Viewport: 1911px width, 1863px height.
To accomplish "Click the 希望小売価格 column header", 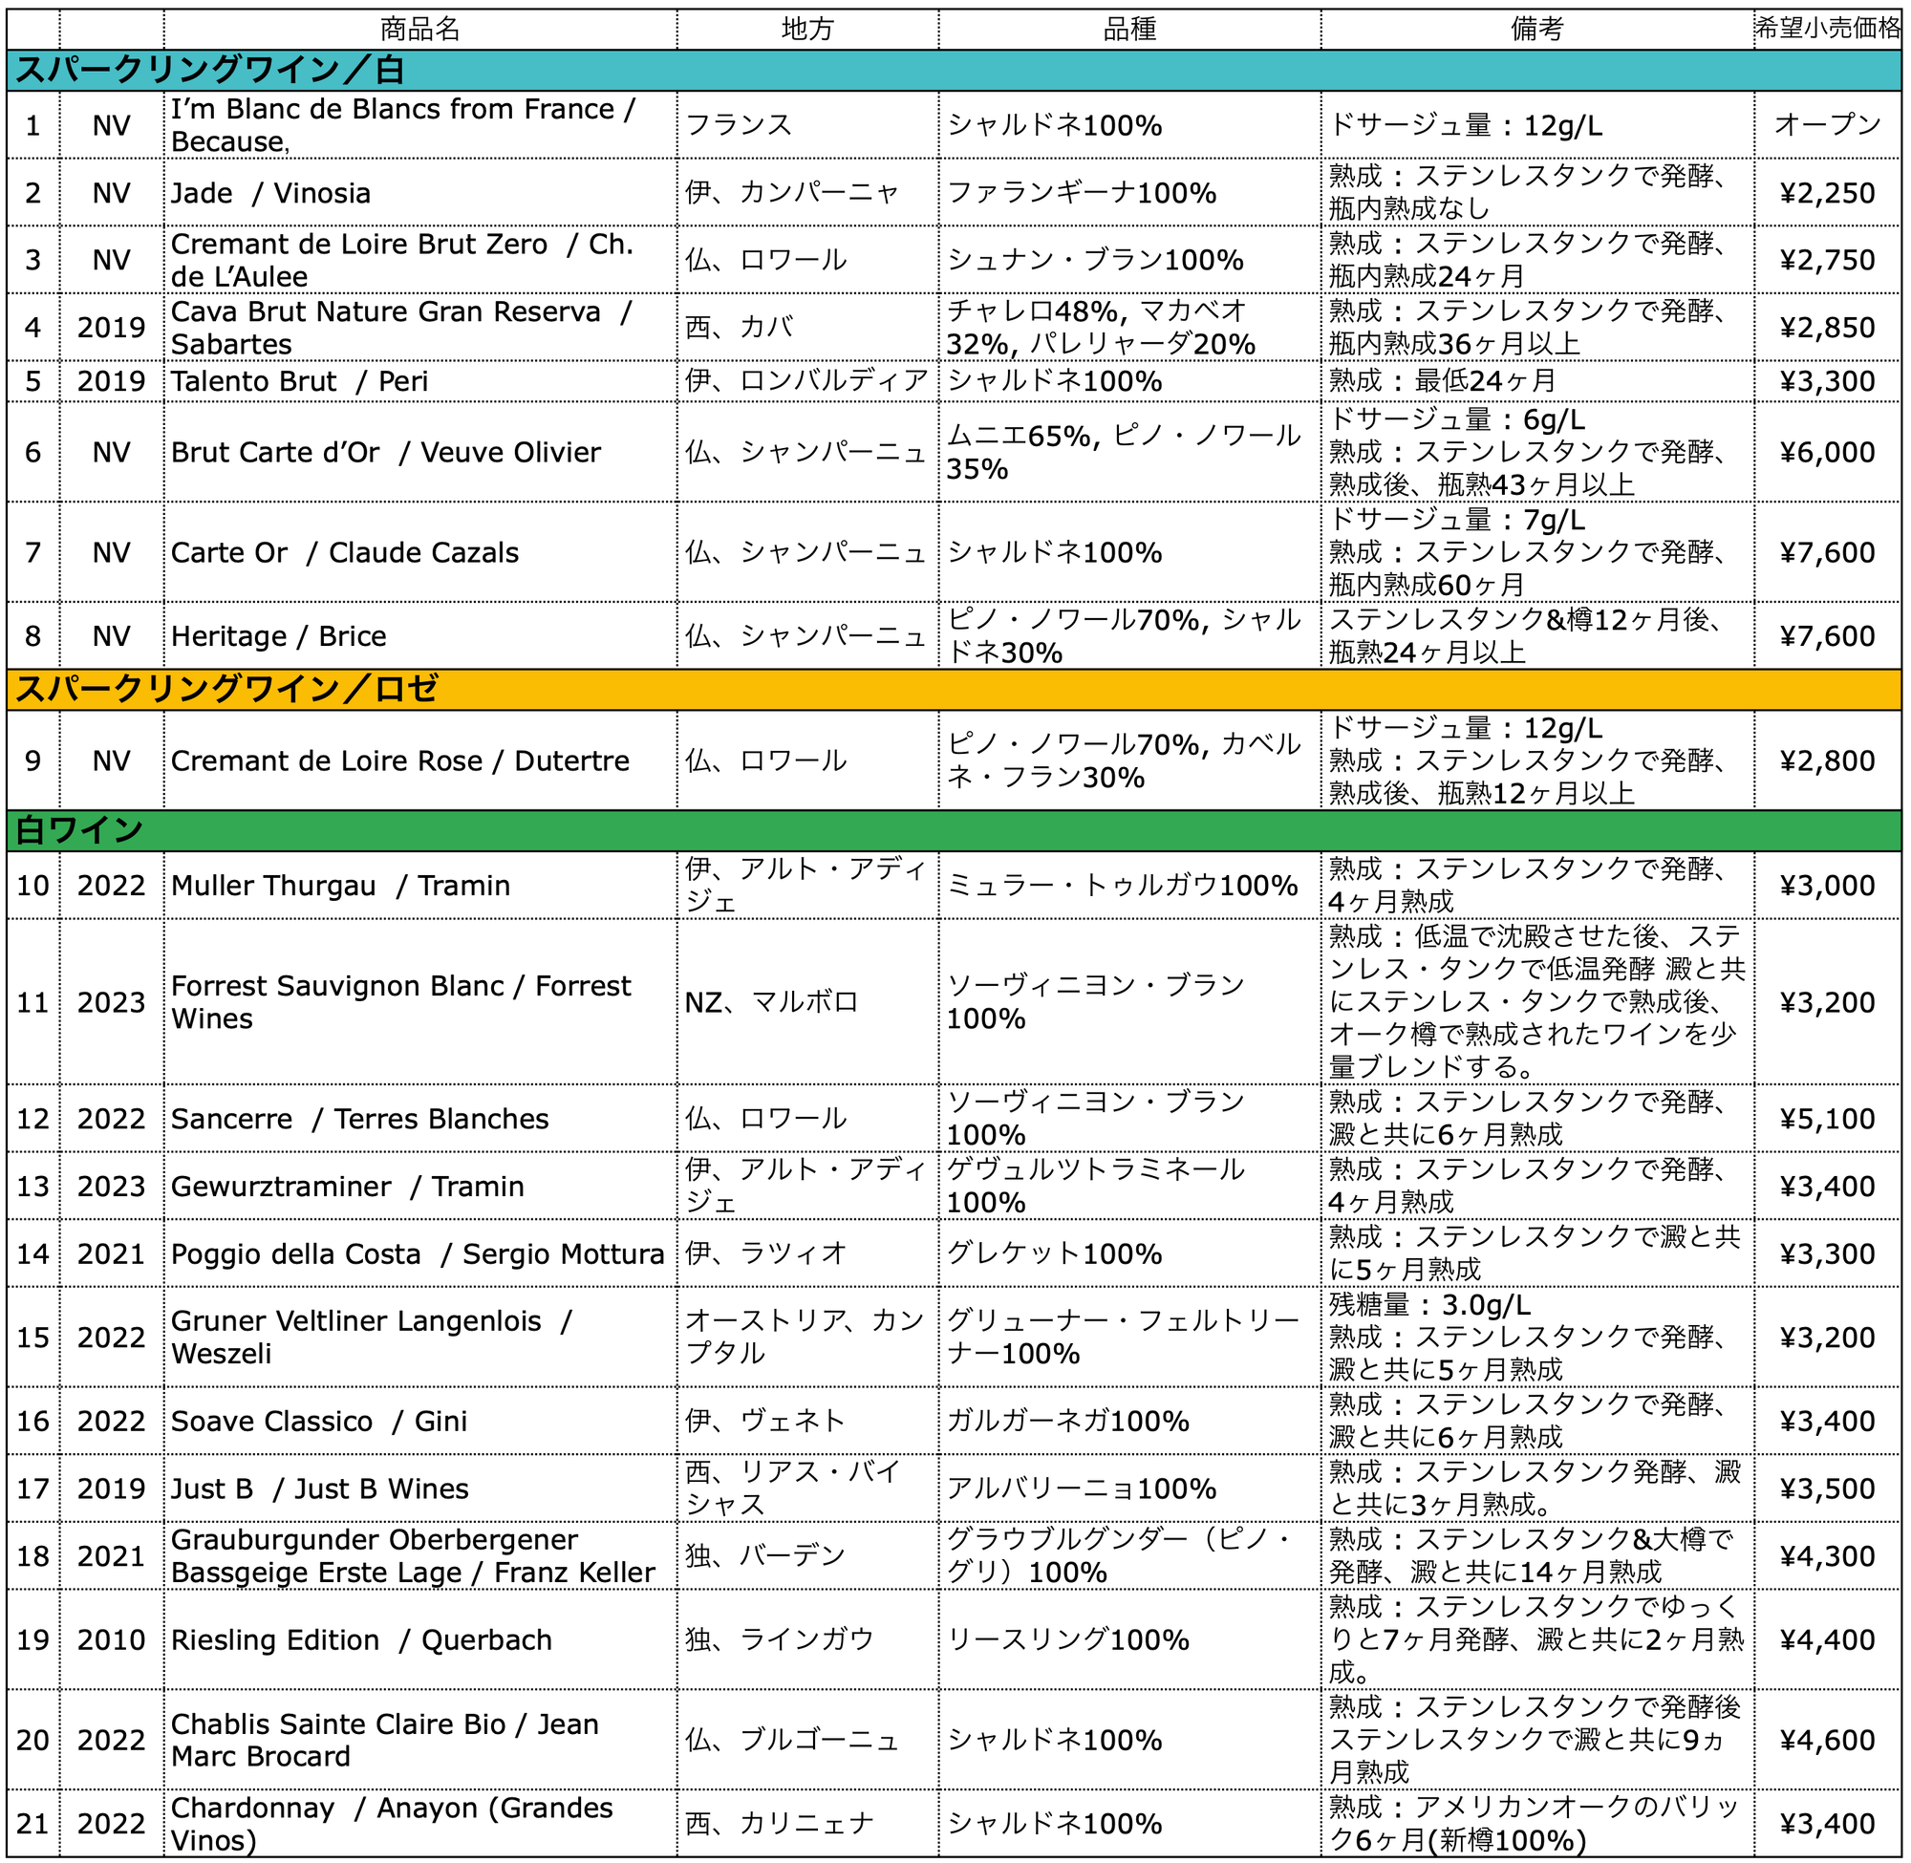I will [1827, 30].
